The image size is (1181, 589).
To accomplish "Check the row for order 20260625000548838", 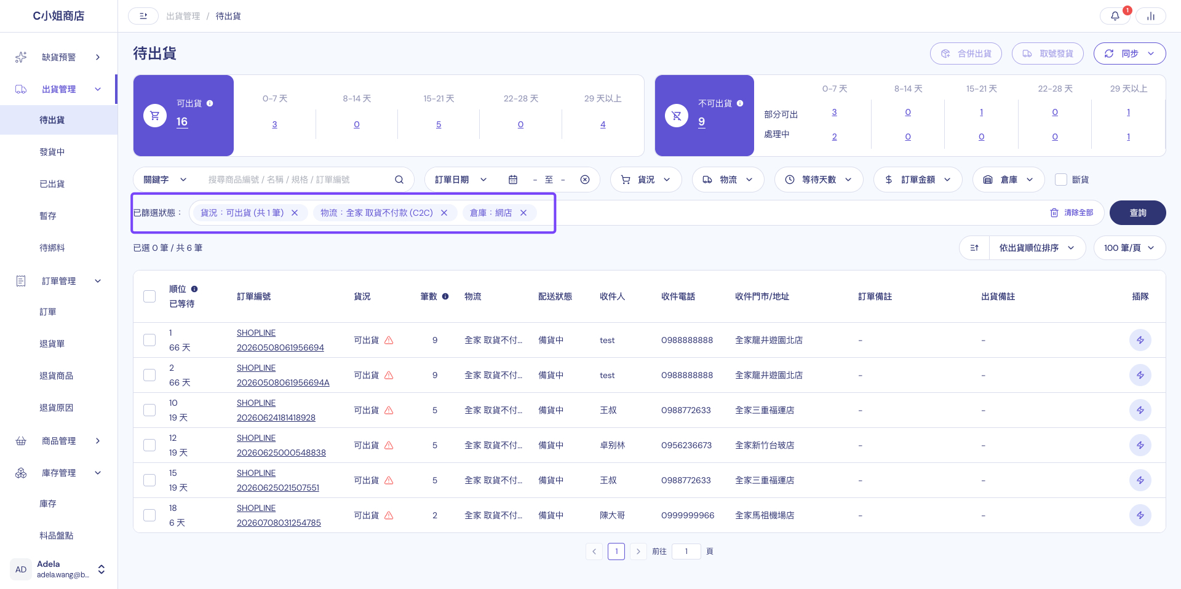I will [x=149, y=445].
